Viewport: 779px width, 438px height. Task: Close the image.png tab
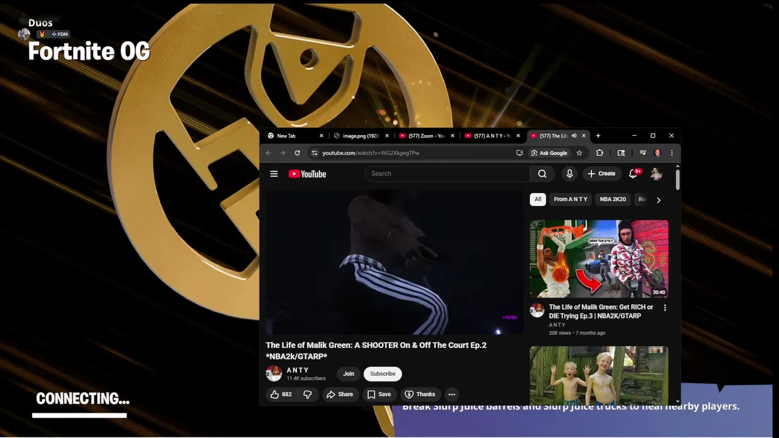click(x=387, y=136)
